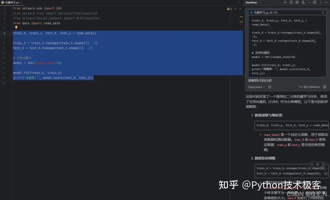Select the 机器学习.py editor tab
Screen dimensions: 330x200
coord(11,2)
